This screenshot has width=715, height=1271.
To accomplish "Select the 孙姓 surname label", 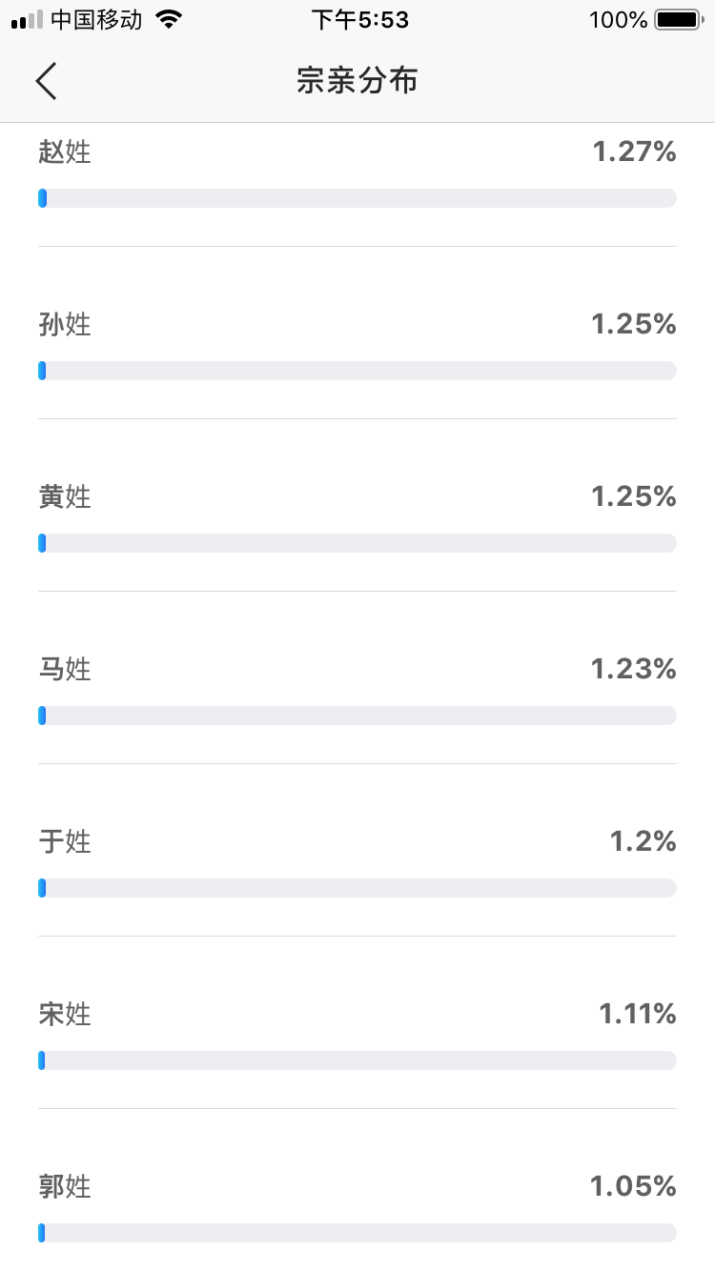I will pos(65,324).
